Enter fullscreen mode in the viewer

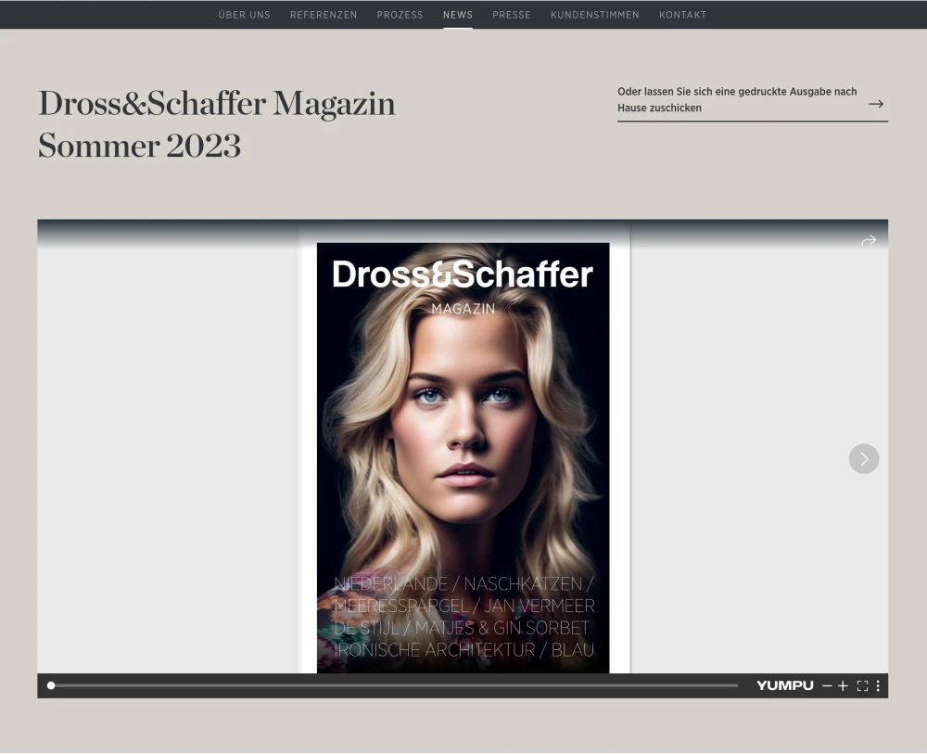pos(862,685)
